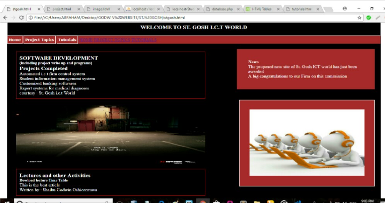Click the pencil extension icon in toolbar
The image size is (385, 203).
(378, 18)
